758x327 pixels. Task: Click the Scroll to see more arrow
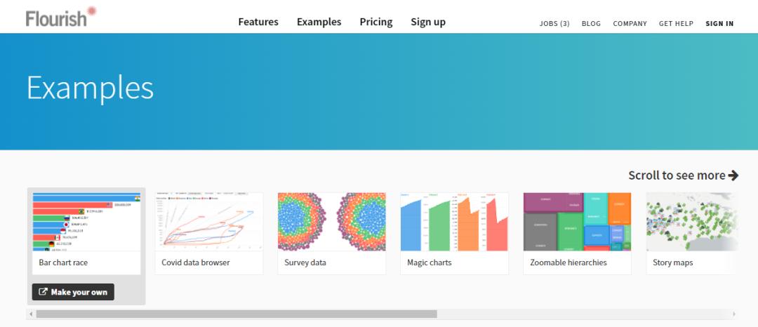[x=733, y=175]
